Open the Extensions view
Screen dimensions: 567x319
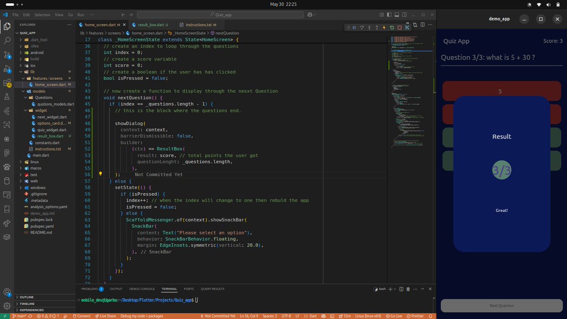(7, 83)
